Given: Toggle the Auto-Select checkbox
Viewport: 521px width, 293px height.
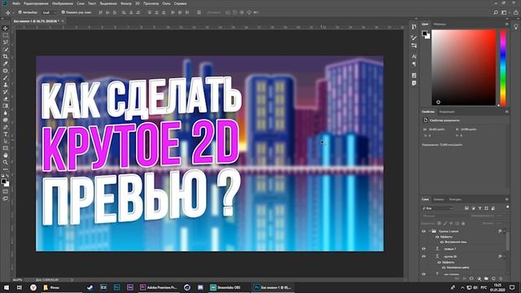Looking at the screenshot, I should click(20, 12).
